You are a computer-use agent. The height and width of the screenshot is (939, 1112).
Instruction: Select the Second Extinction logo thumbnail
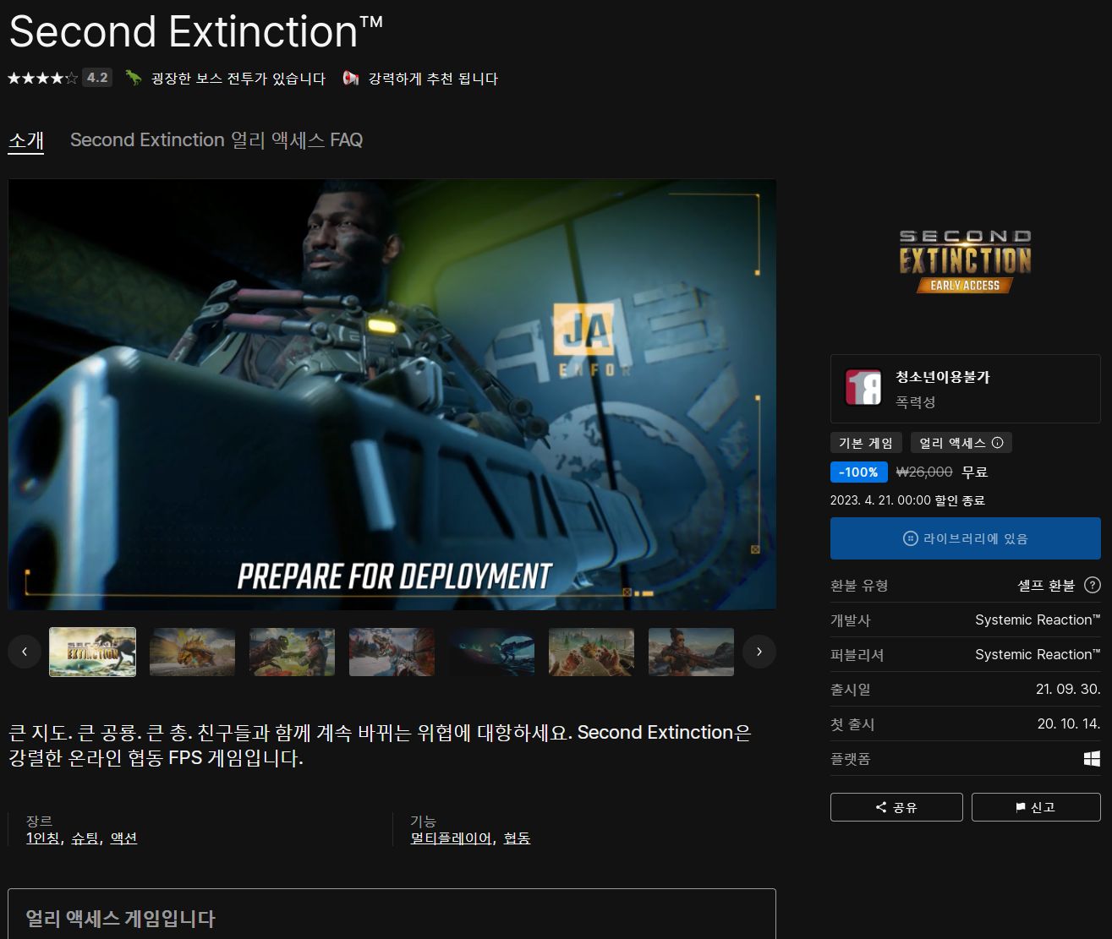click(x=92, y=652)
